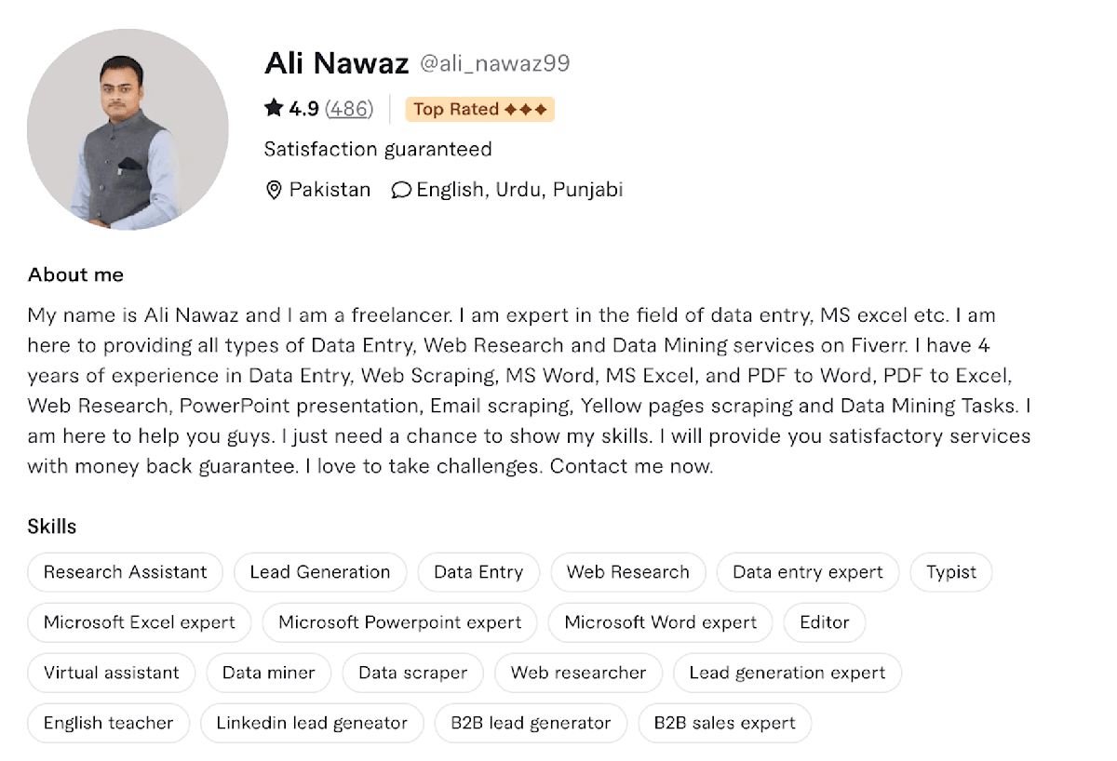
Task: Click the Typist skill tag
Action: point(950,572)
